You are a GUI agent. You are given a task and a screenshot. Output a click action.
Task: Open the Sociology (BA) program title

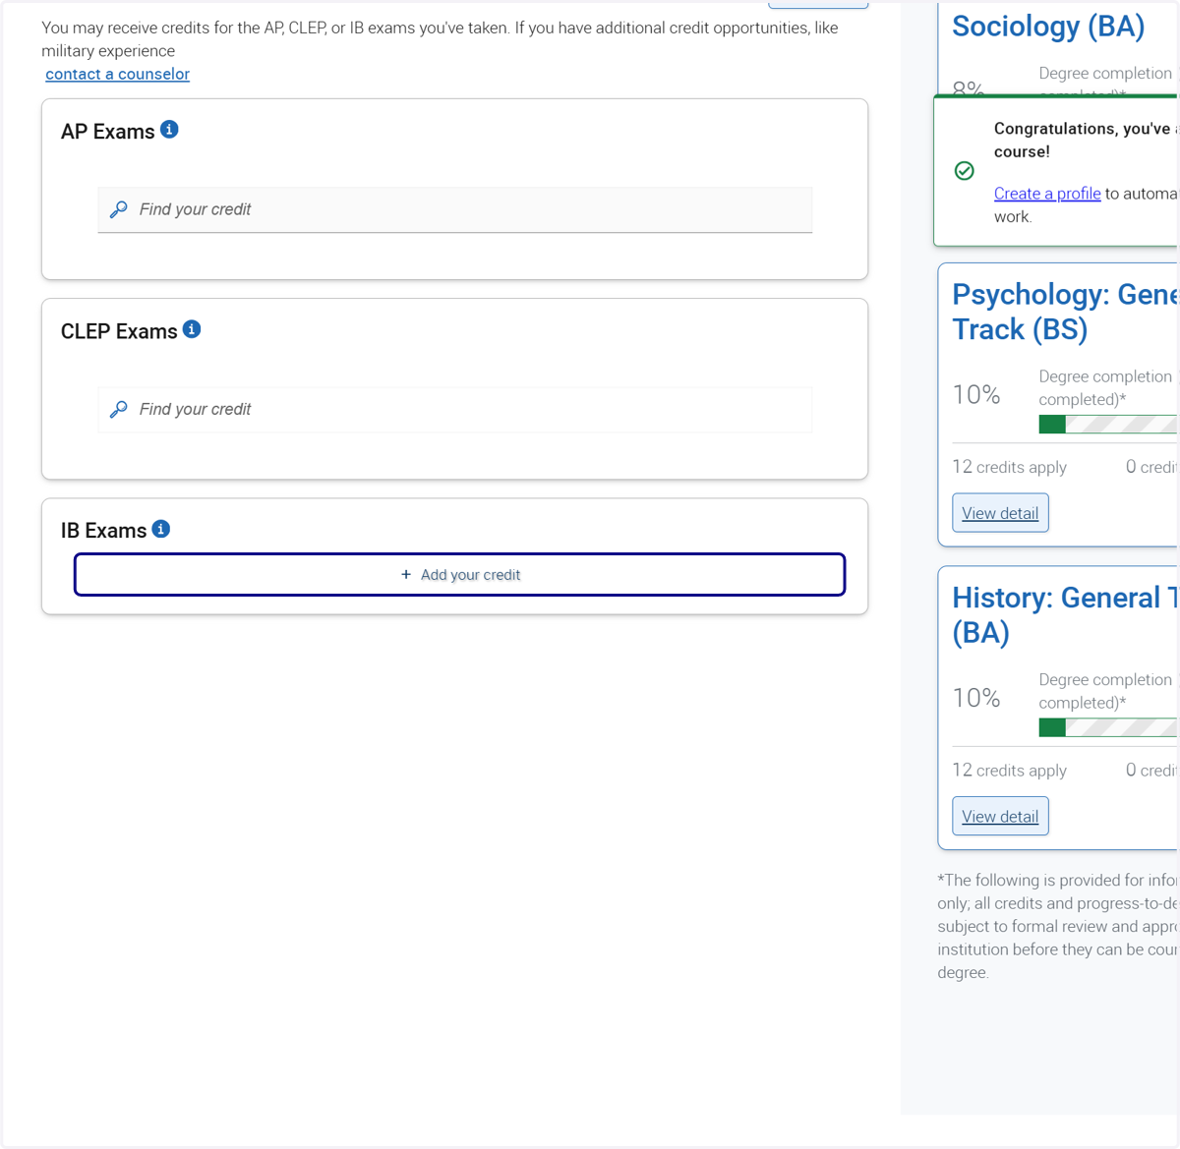1048,27
